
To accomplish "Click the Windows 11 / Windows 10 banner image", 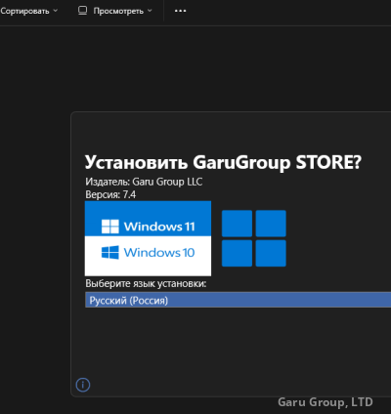I will 148,238.
